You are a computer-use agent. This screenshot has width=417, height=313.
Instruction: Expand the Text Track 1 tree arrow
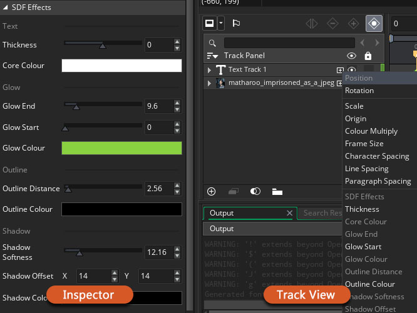pos(209,70)
